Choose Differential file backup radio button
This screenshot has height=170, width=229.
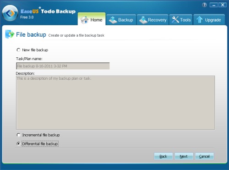pyautogui.click(x=18, y=144)
